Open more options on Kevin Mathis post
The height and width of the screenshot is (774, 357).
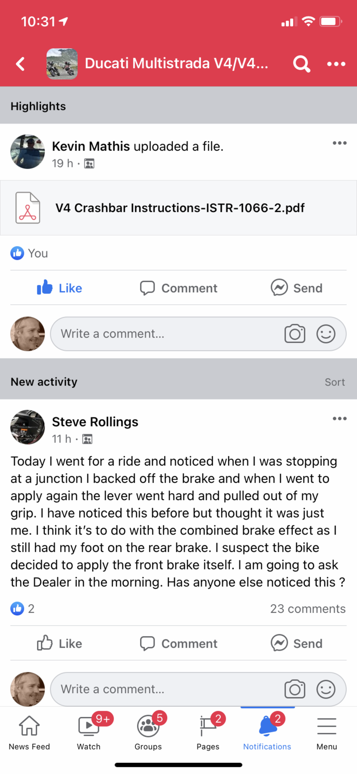pyautogui.click(x=340, y=143)
